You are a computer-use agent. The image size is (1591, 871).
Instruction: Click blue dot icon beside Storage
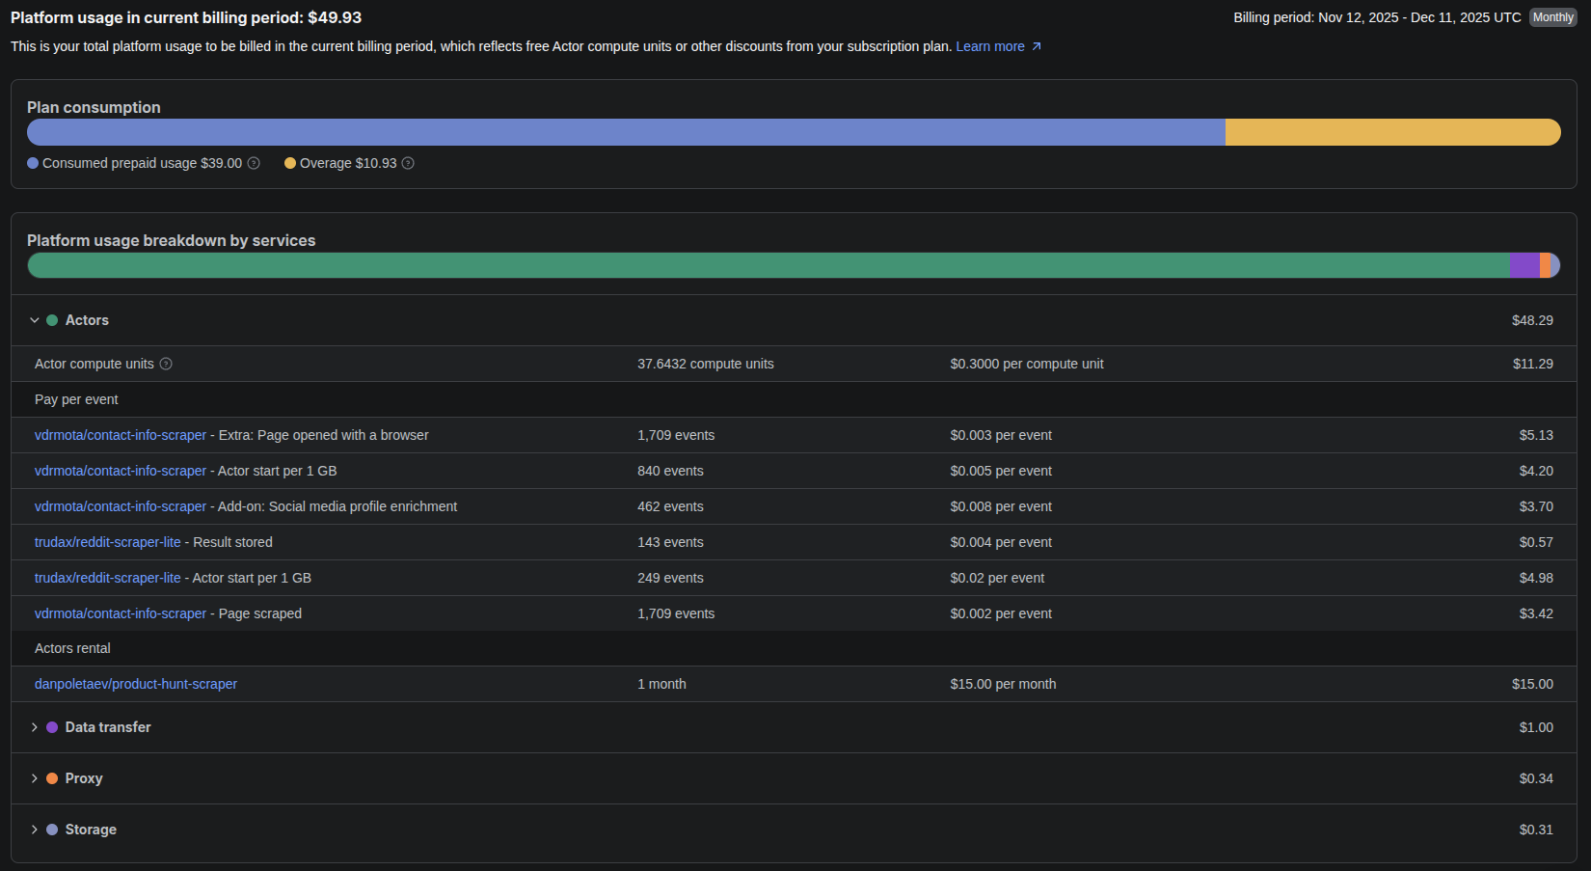(x=52, y=830)
